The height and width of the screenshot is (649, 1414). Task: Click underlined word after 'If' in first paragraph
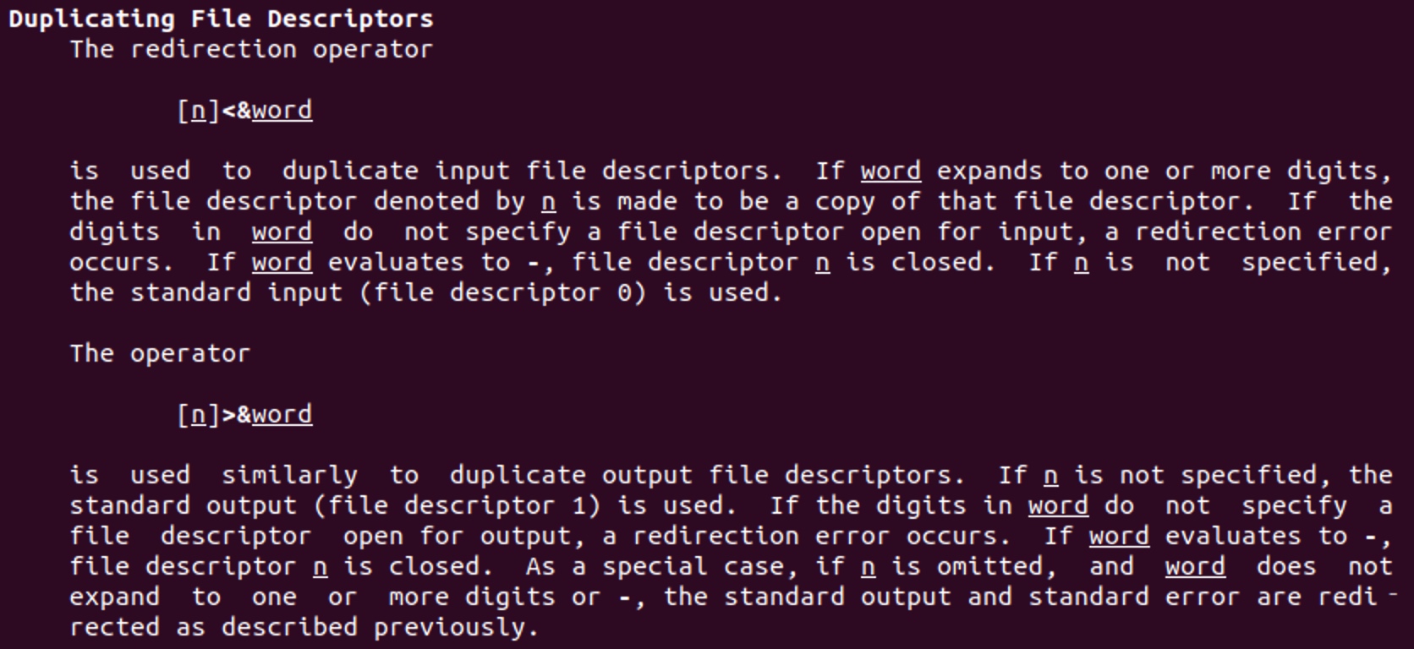click(891, 172)
